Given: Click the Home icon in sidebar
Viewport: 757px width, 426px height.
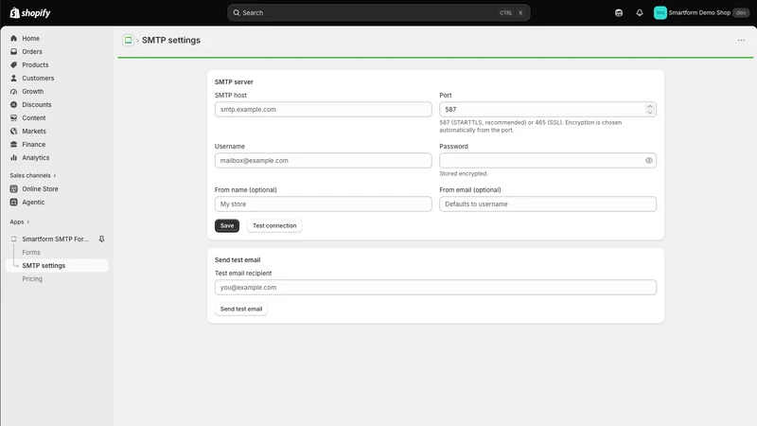Looking at the screenshot, I should point(13,38).
